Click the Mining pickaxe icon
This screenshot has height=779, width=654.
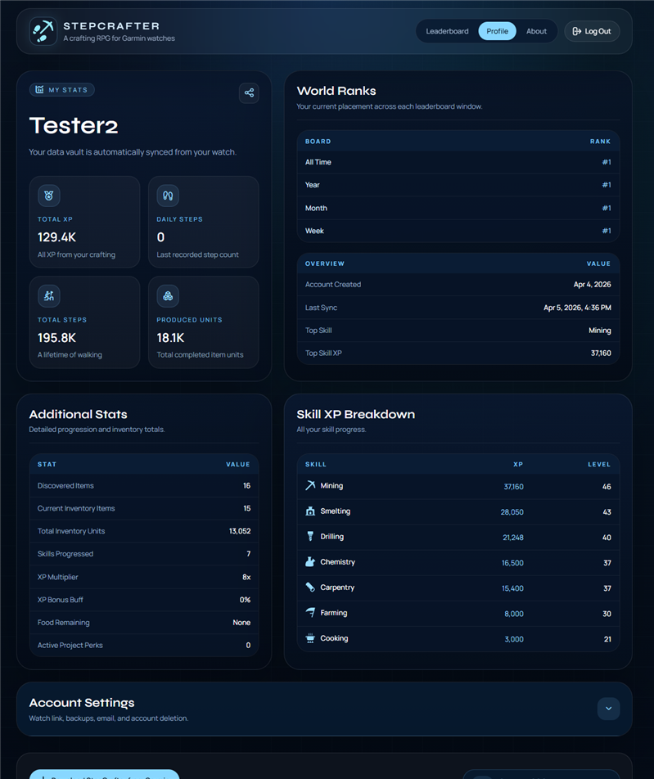(x=310, y=485)
